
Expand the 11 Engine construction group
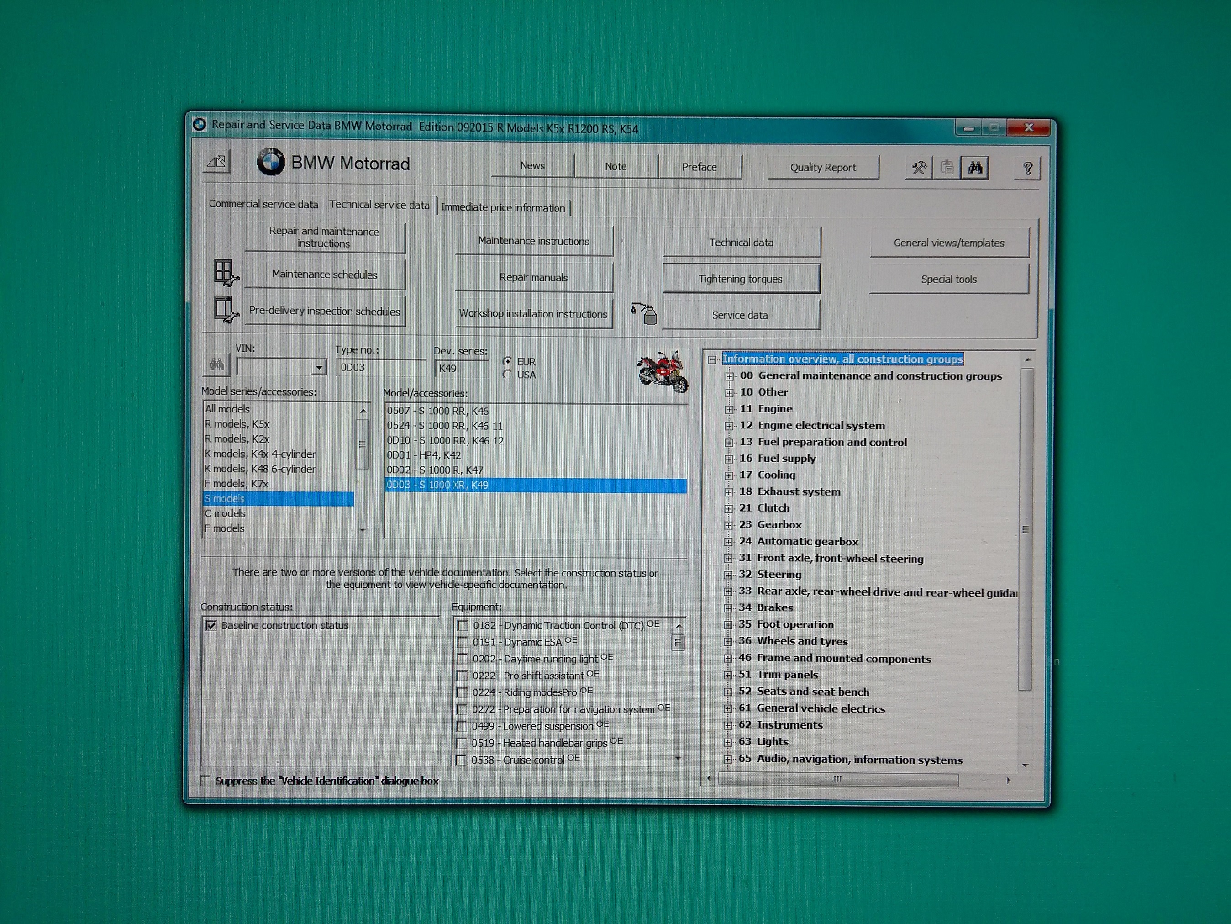(729, 409)
